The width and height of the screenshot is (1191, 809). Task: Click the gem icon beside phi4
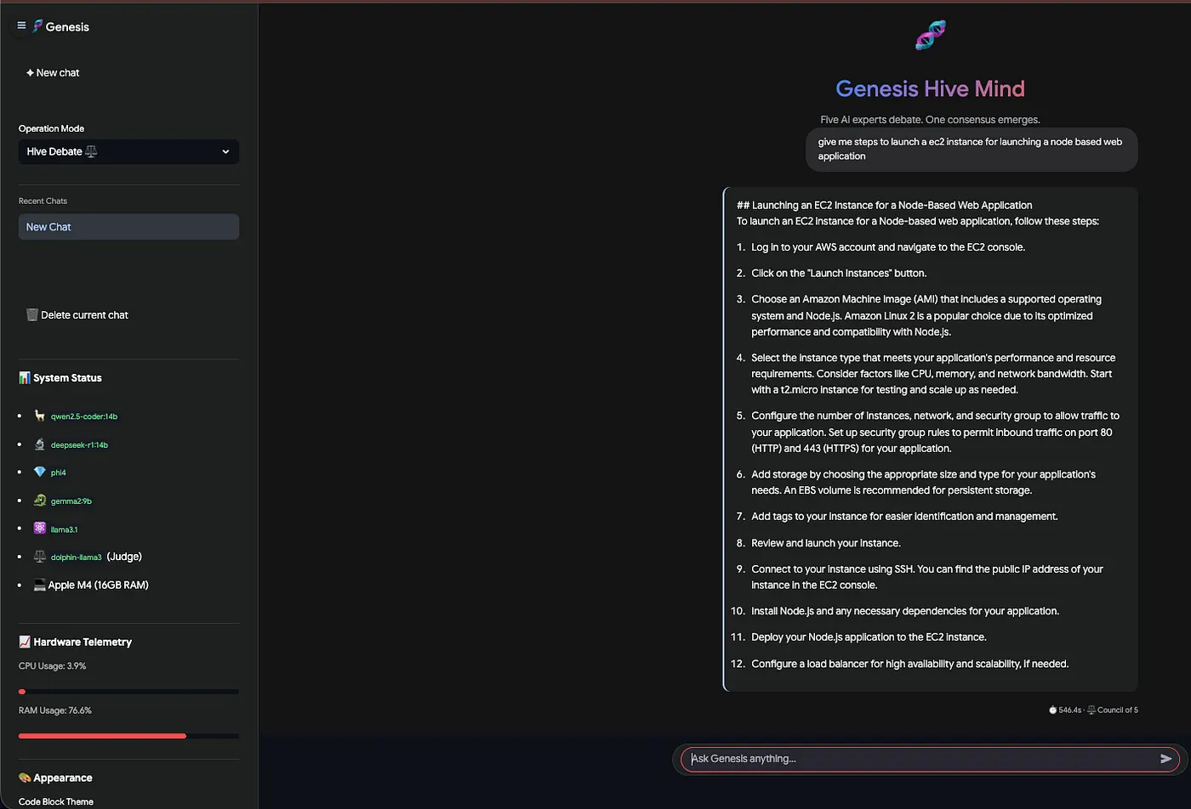(39, 472)
